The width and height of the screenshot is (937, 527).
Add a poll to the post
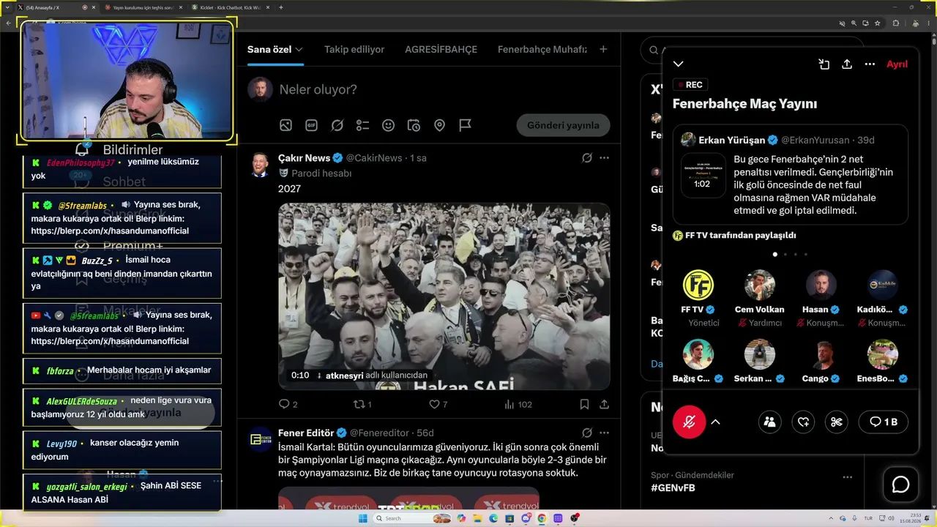362,125
